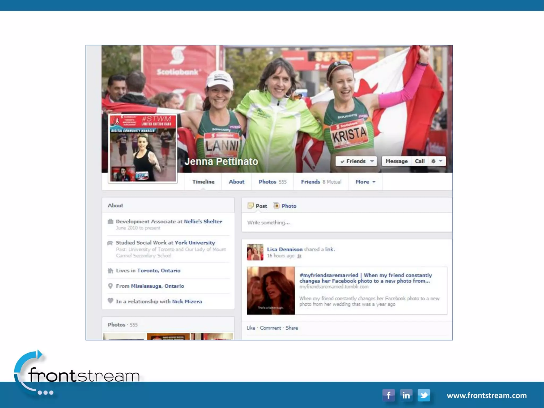Open the Photos 555 tab
This screenshot has width=544, height=408.
point(273,182)
